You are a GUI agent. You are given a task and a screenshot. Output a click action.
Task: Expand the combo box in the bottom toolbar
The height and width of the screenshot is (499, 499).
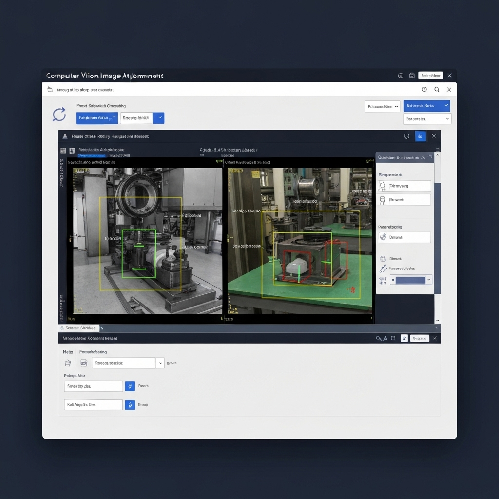click(x=160, y=363)
